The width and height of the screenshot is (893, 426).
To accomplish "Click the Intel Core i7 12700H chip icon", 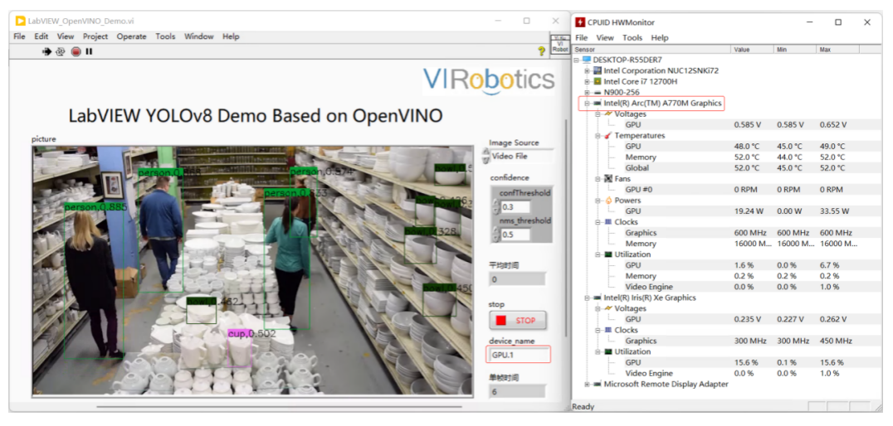I will pos(598,81).
